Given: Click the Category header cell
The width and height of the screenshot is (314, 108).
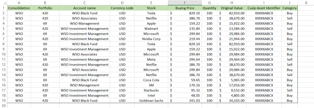Looking at the screenshot, I should (x=289, y=8).
